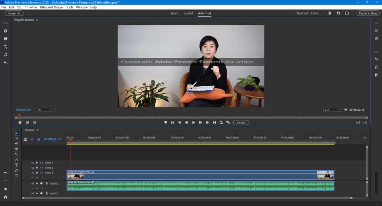Click the timeline horizontal zoom scrollbar
This screenshot has width=382, height=206.
187,198
